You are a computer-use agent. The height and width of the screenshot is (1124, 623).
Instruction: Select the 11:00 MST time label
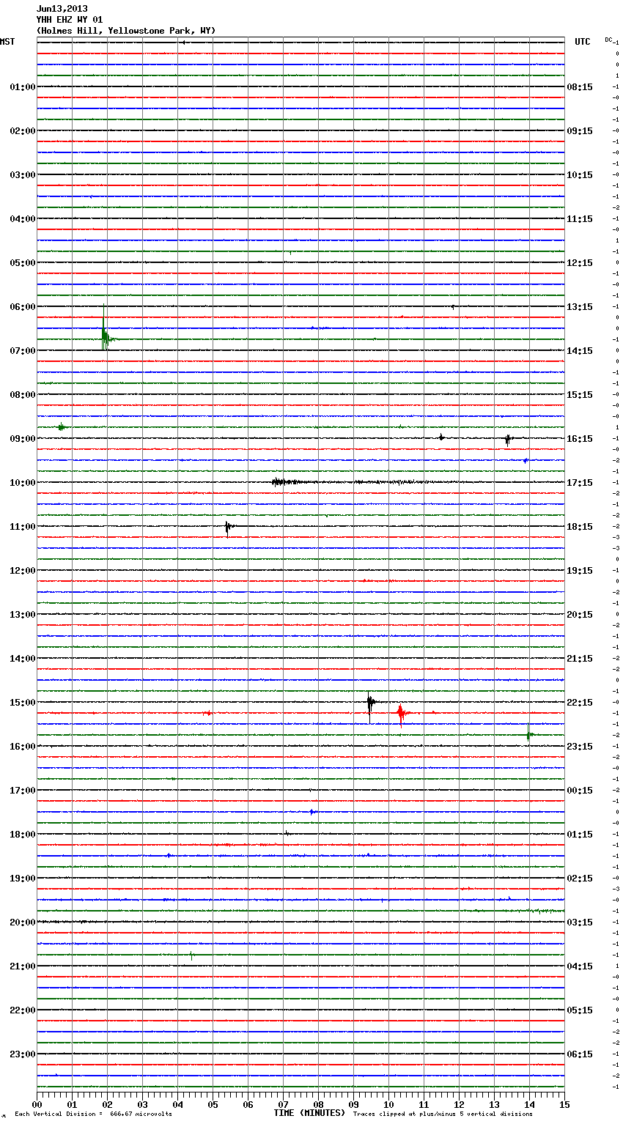[22, 527]
